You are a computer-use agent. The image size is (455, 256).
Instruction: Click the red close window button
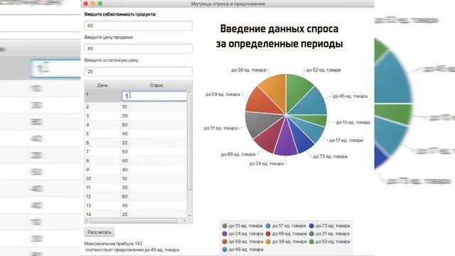pyautogui.click(x=85, y=4)
